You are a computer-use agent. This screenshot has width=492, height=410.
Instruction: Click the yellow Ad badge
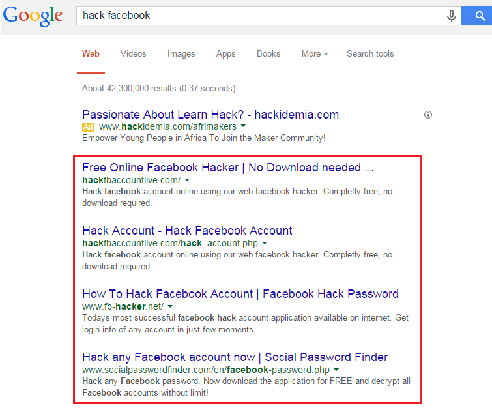pyautogui.click(x=88, y=127)
